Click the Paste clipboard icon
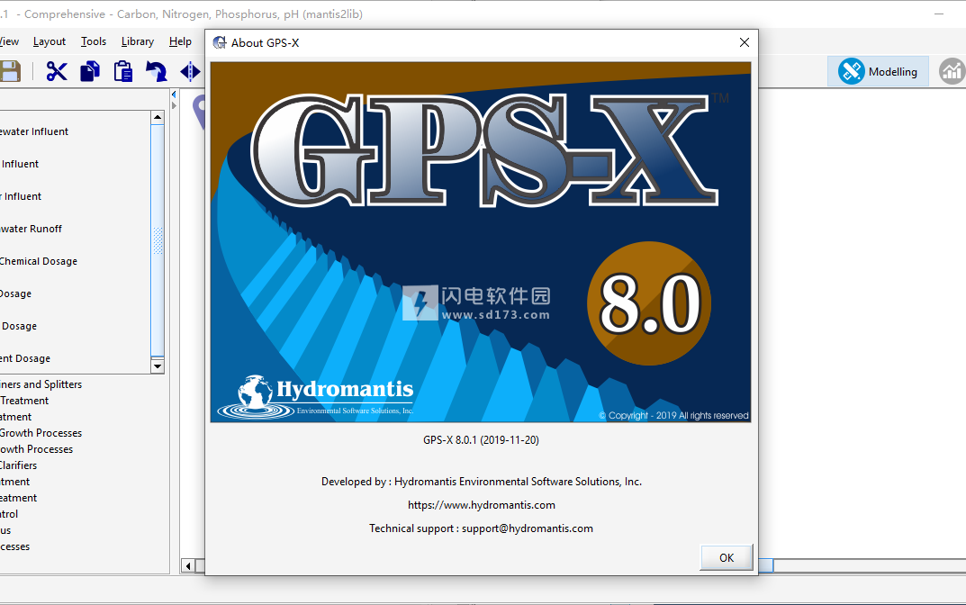The image size is (966, 605). [123, 71]
